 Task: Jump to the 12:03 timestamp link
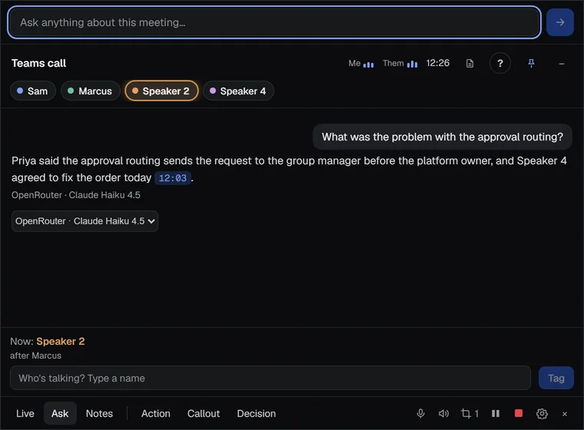click(173, 178)
